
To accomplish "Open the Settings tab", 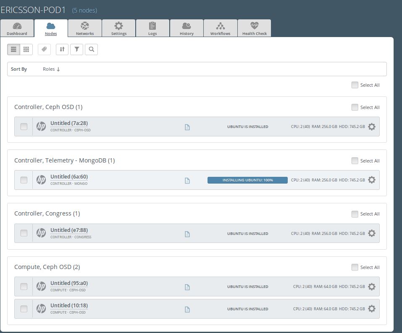I will point(119,28).
